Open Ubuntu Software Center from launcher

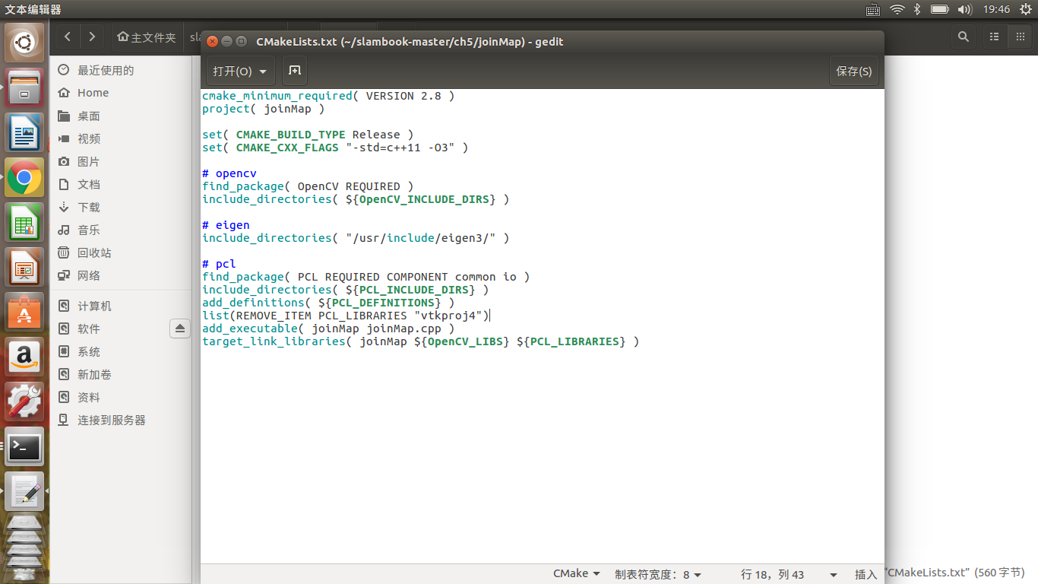click(x=24, y=313)
